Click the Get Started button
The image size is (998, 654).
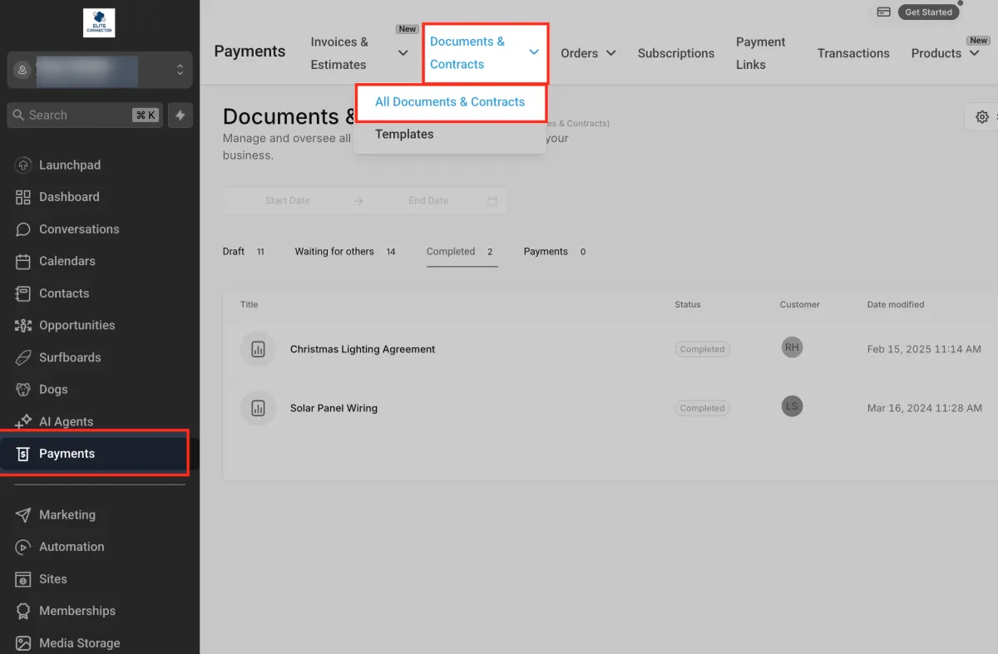pyautogui.click(x=928, y=12)
